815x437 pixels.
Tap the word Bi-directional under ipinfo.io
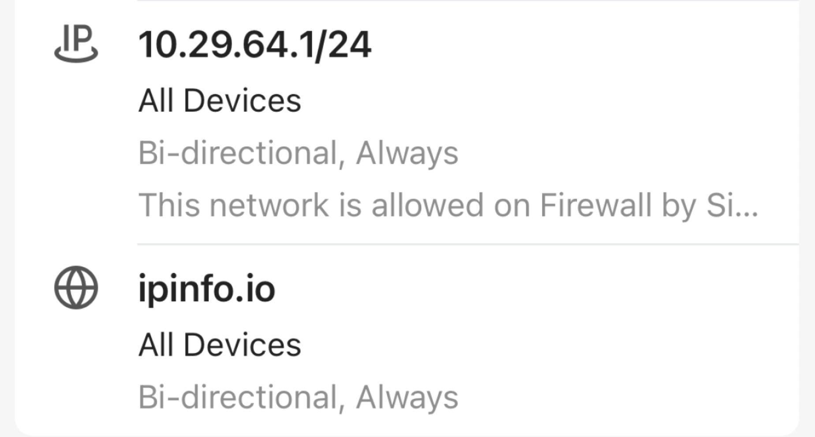coord(238,397)
